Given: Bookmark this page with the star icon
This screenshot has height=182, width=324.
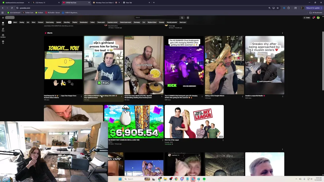Looking at the screenshot, I should pyautogui.click(x=278, y=8).
